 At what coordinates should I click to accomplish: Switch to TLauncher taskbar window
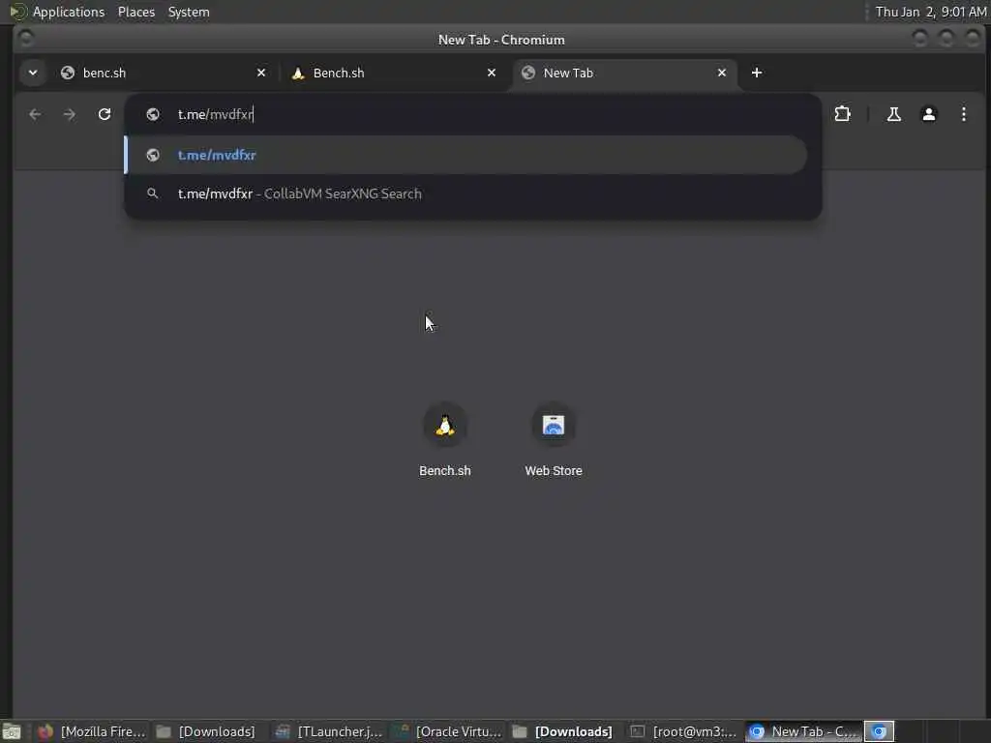coord(329,731)
